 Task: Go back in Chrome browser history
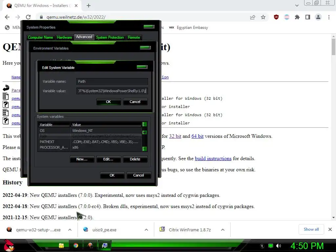tap(7, 17)
